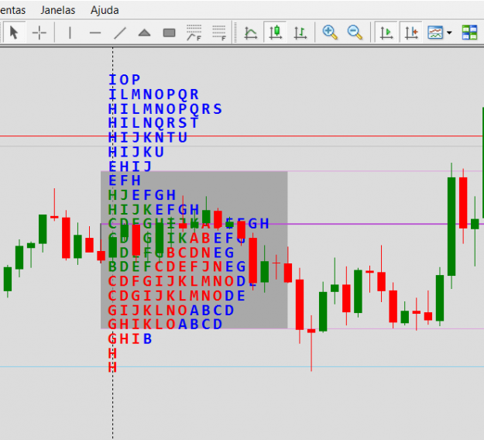Image resolution: width=484 pixels, height=440 pixels.
Task: Select the triangle shape tool
Action: point(144,33)
